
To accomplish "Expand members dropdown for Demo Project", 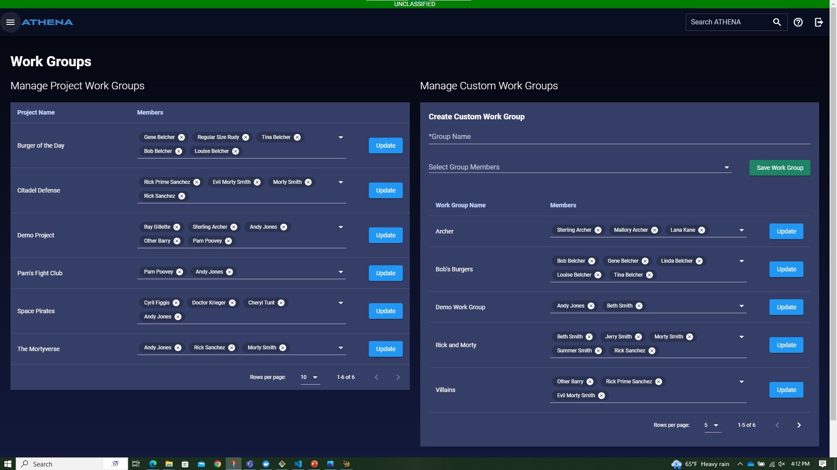I will 340,227.
